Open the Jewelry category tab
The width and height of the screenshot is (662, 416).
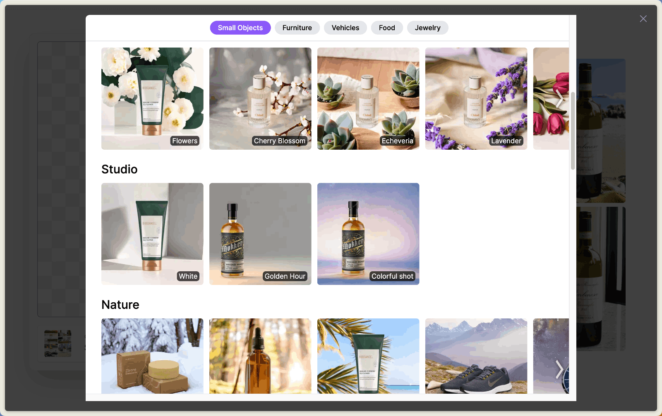[x=427, y=28]
